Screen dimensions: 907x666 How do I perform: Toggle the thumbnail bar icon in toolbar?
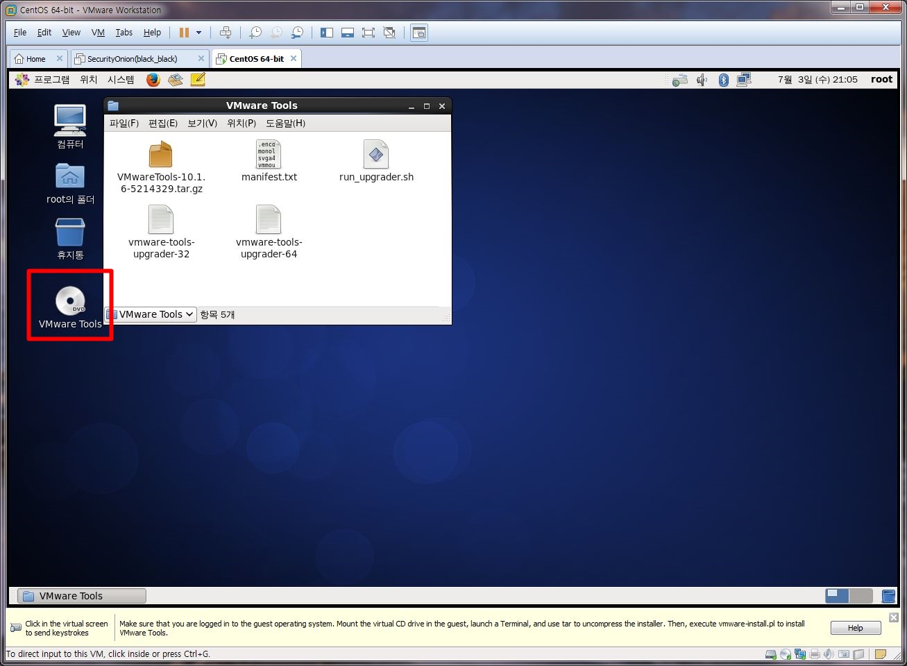[x=348, y=33]
